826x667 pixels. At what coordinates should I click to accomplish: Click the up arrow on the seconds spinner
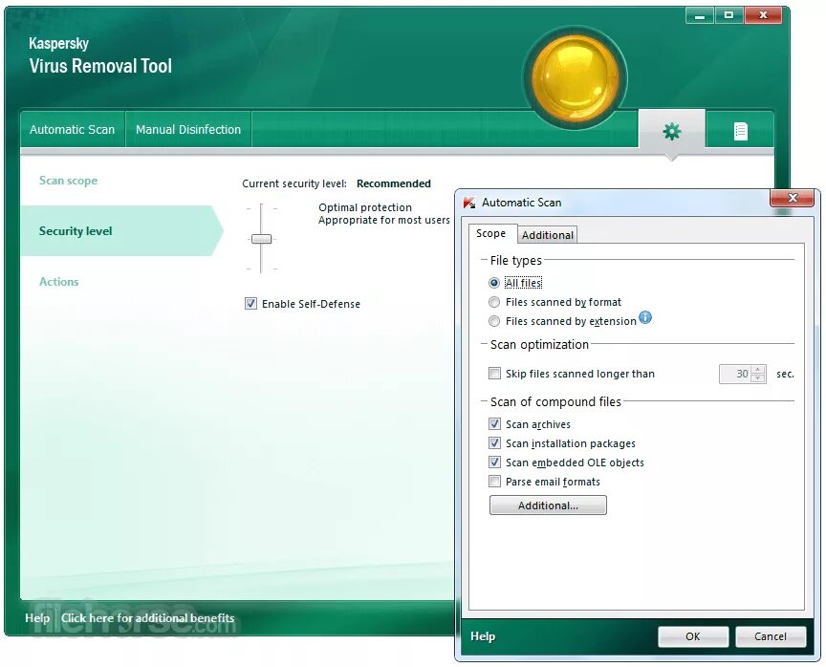(758, 369)
